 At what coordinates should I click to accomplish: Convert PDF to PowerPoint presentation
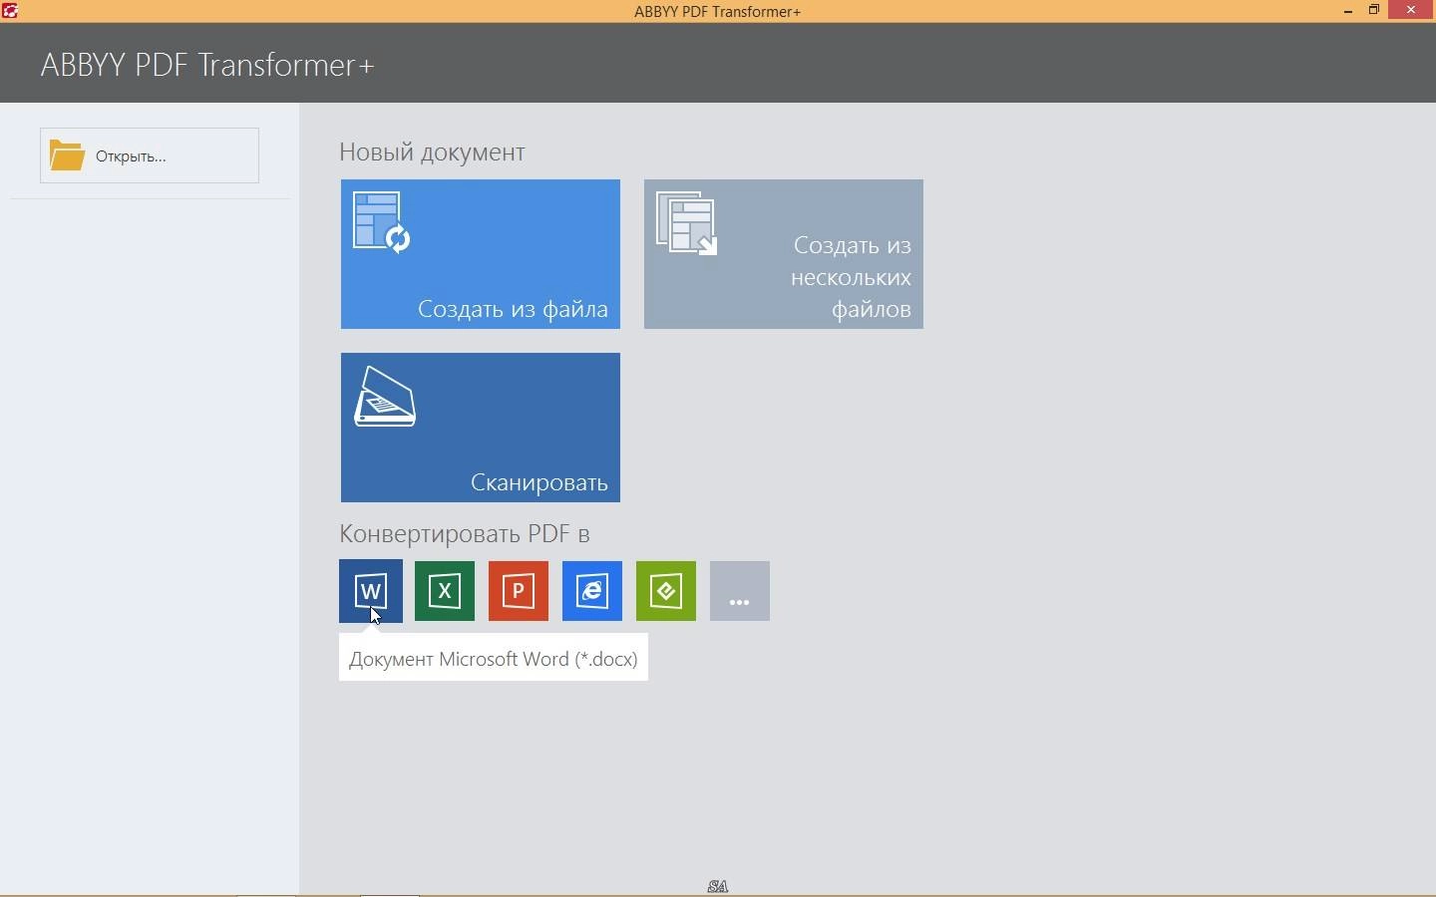click(519, 591)
